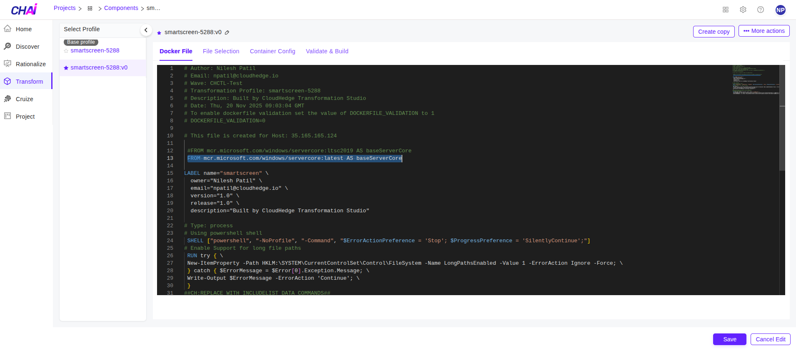This screenshot has width=796, height=353.
Task: Open the More actions dropdown
Action: tap(764, 31)
